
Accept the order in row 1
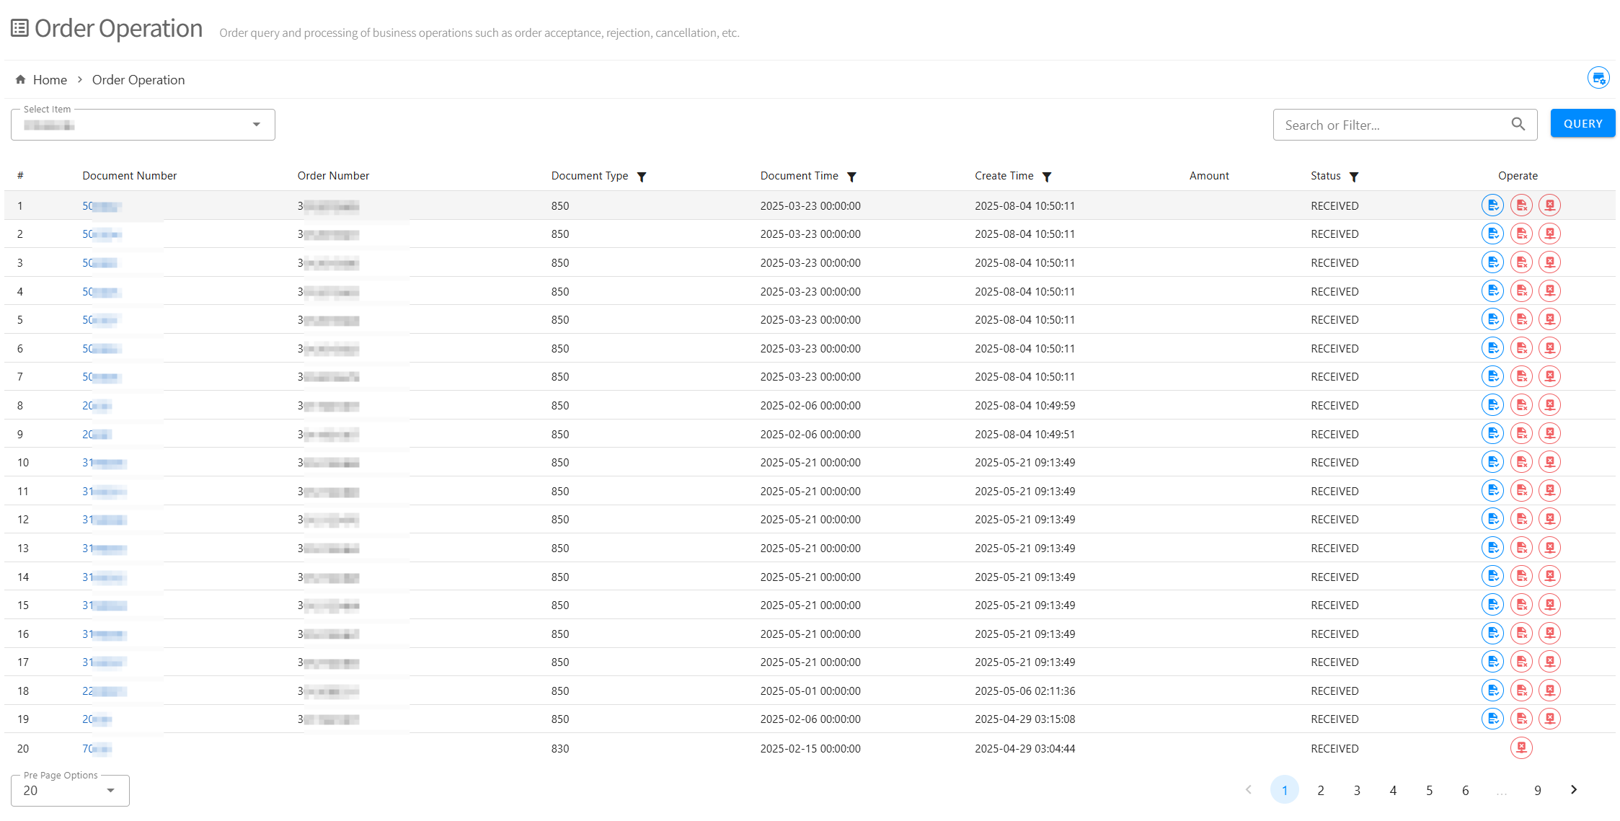[x=1492, y=205]
